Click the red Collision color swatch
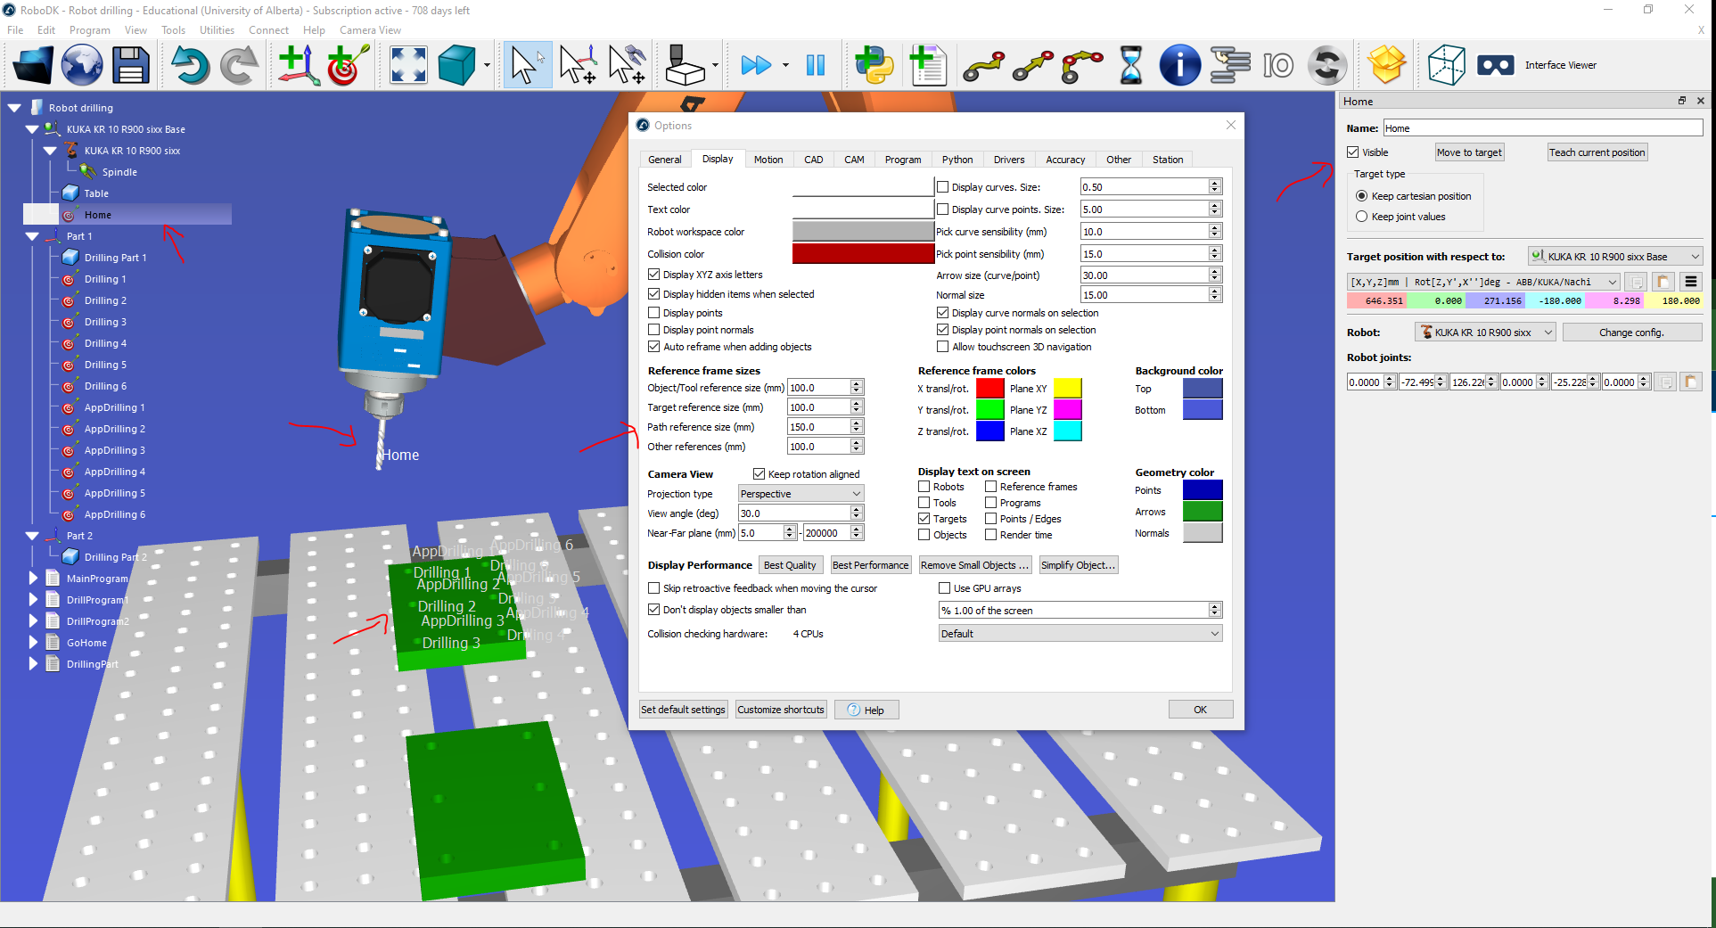 [x=862, y=254]
